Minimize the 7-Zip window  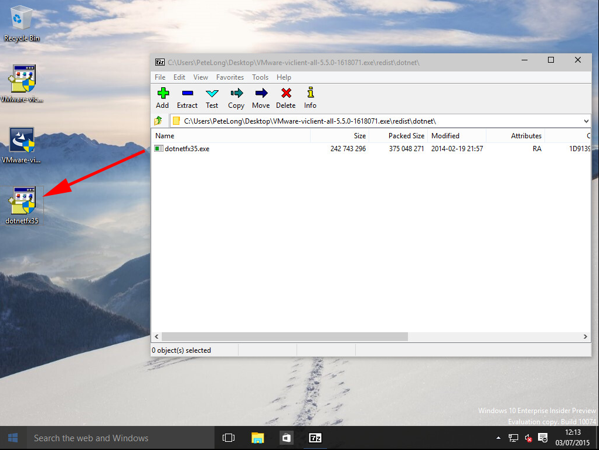coord(525,60)
